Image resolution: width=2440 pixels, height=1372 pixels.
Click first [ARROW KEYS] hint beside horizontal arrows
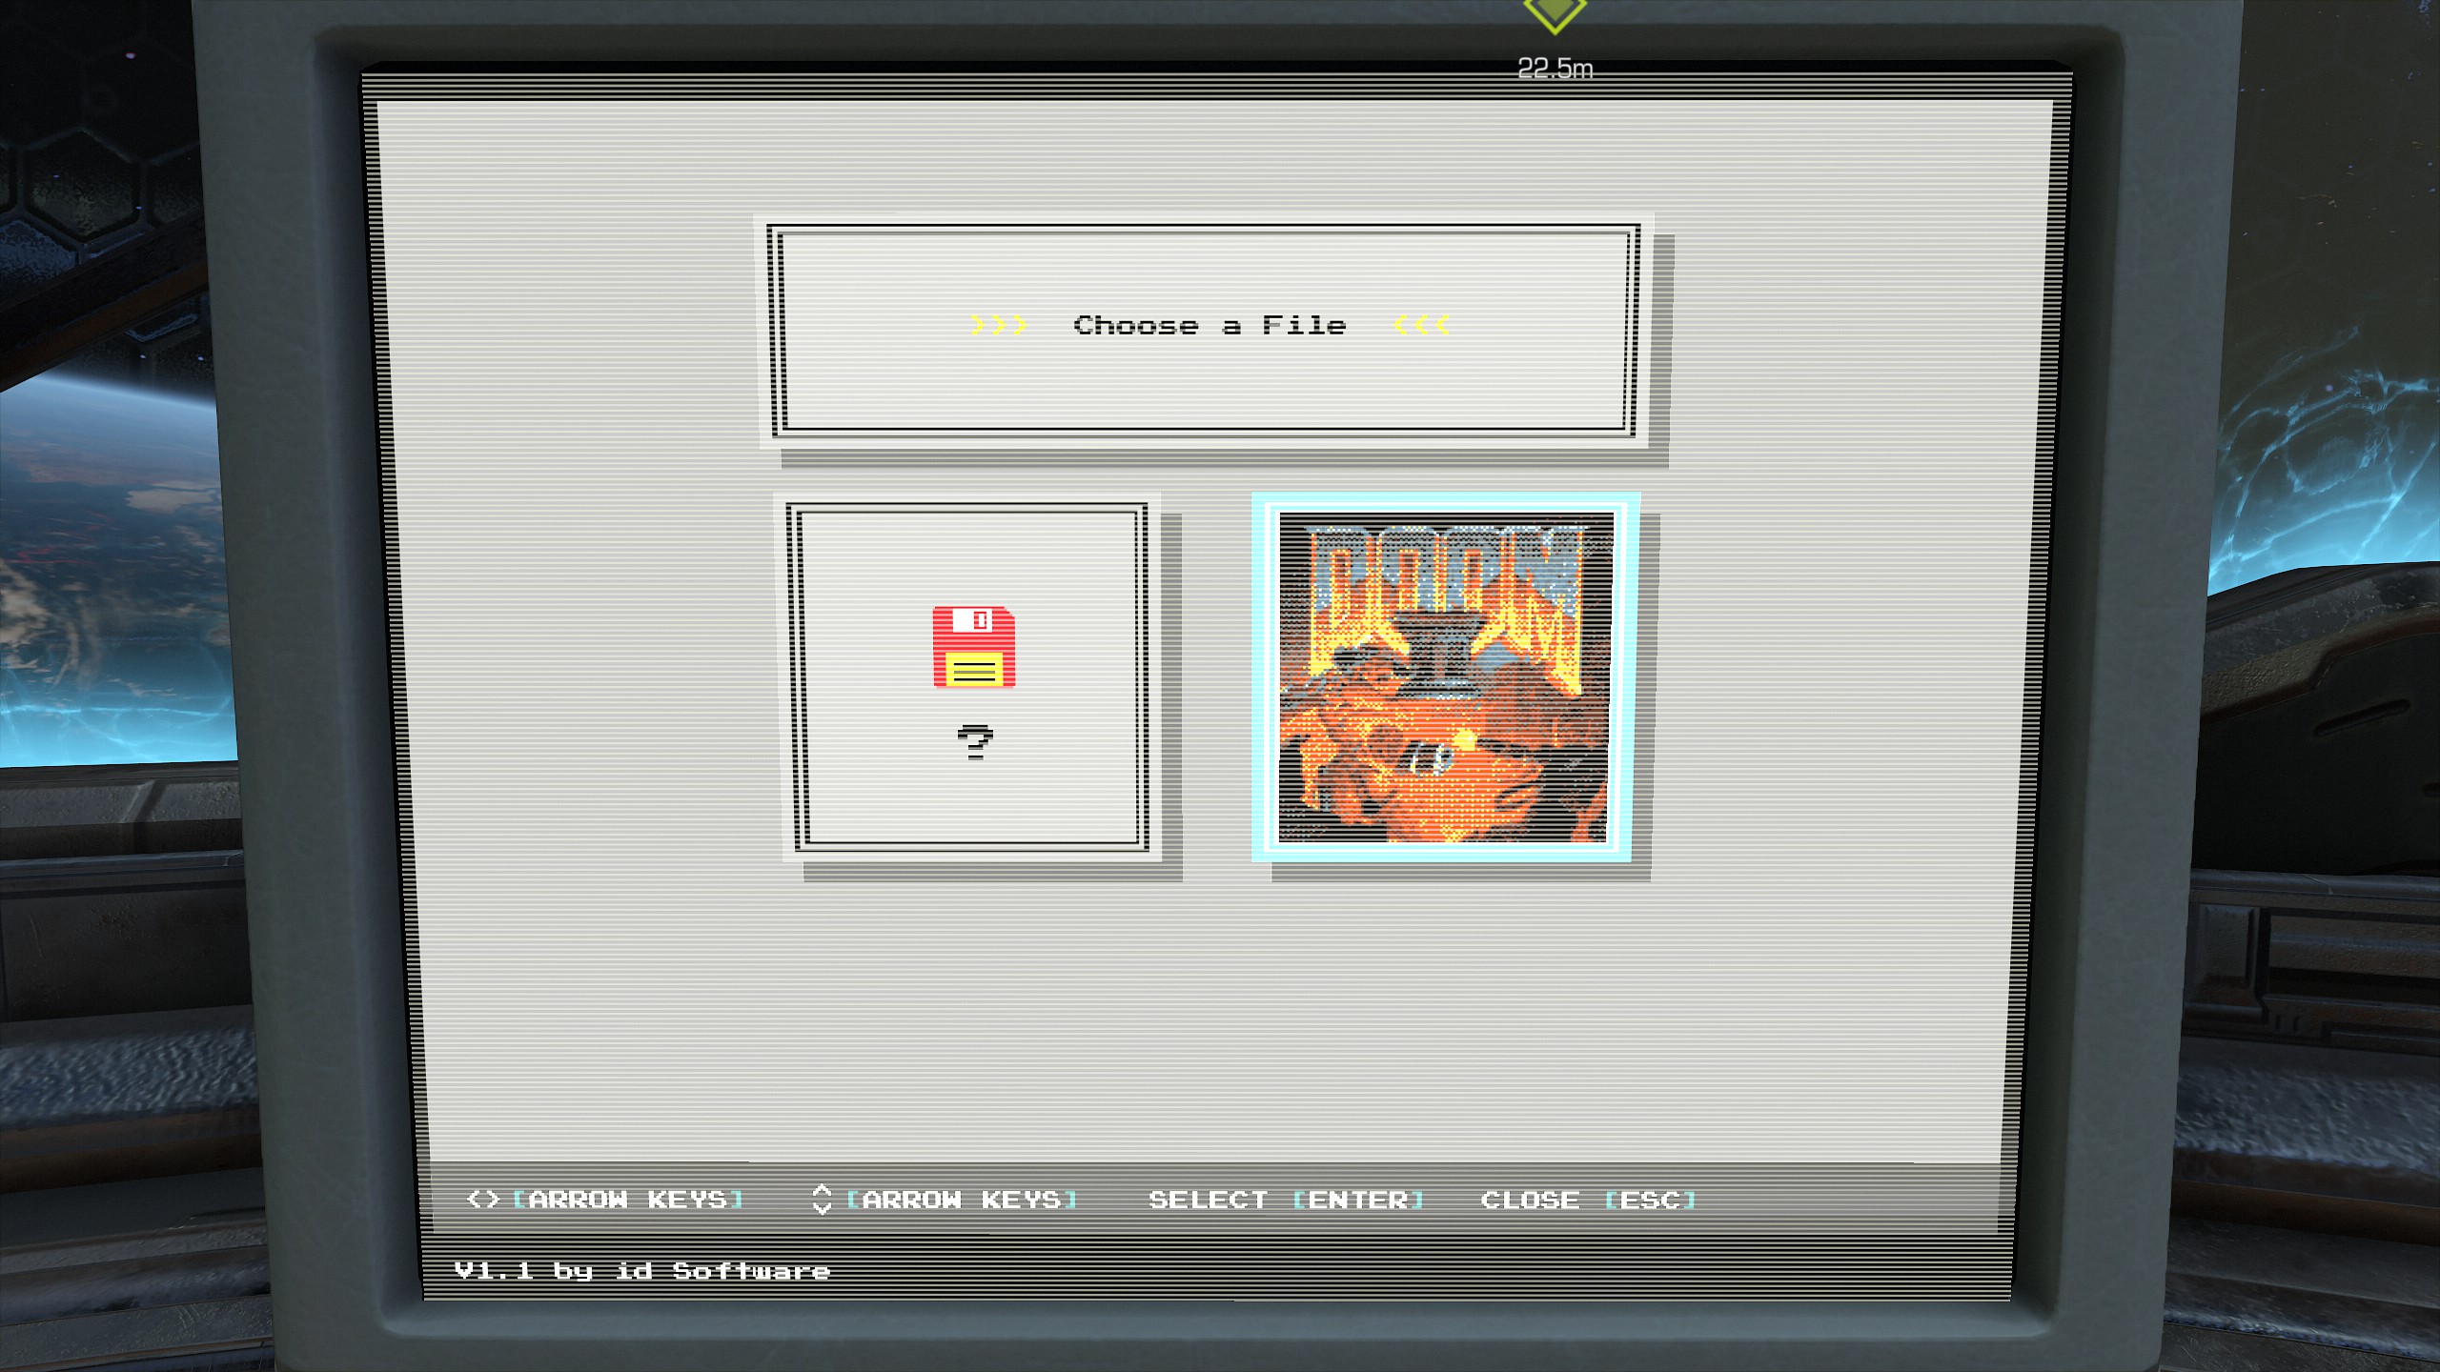click(627, 1200)
